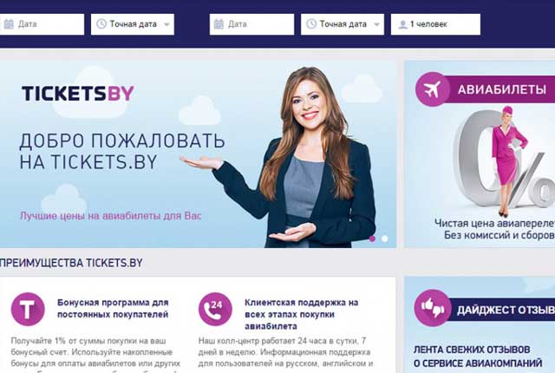Viewport: 555px width, 373px height.
Task: Open the Дайджест отзывов section heading
Action: click(506, 310)
